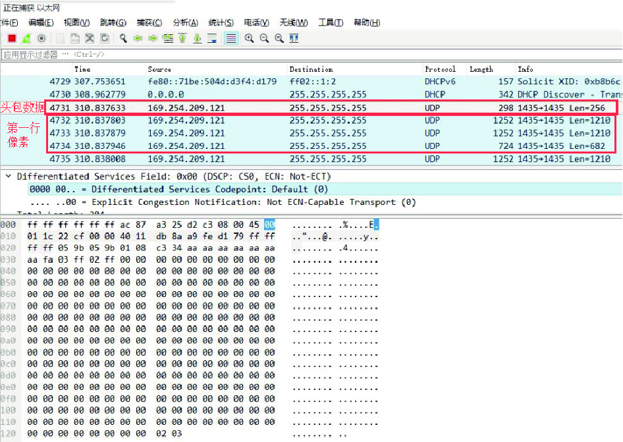Toggle auto-scroll during live capture icon
The height and width of the screenshot is (442, 623).
pos(212,39)
